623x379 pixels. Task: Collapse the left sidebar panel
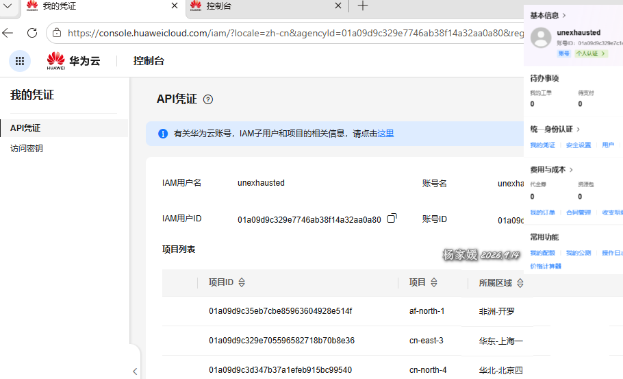135,371
